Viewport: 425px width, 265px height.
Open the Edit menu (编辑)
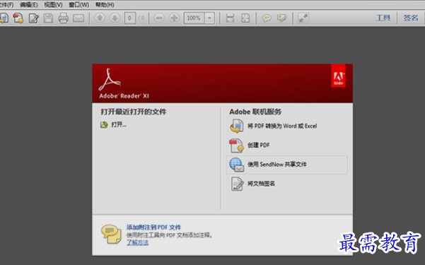tap(29, 5)
